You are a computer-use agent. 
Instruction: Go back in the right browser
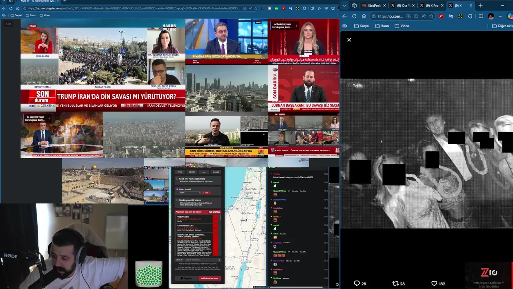pos(344,16)
